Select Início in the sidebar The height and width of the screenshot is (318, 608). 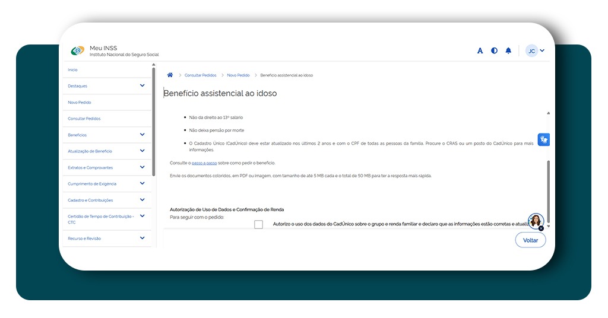(x=107, y=70)
